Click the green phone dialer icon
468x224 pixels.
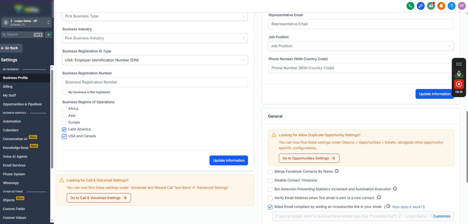[x=410, y=6]
